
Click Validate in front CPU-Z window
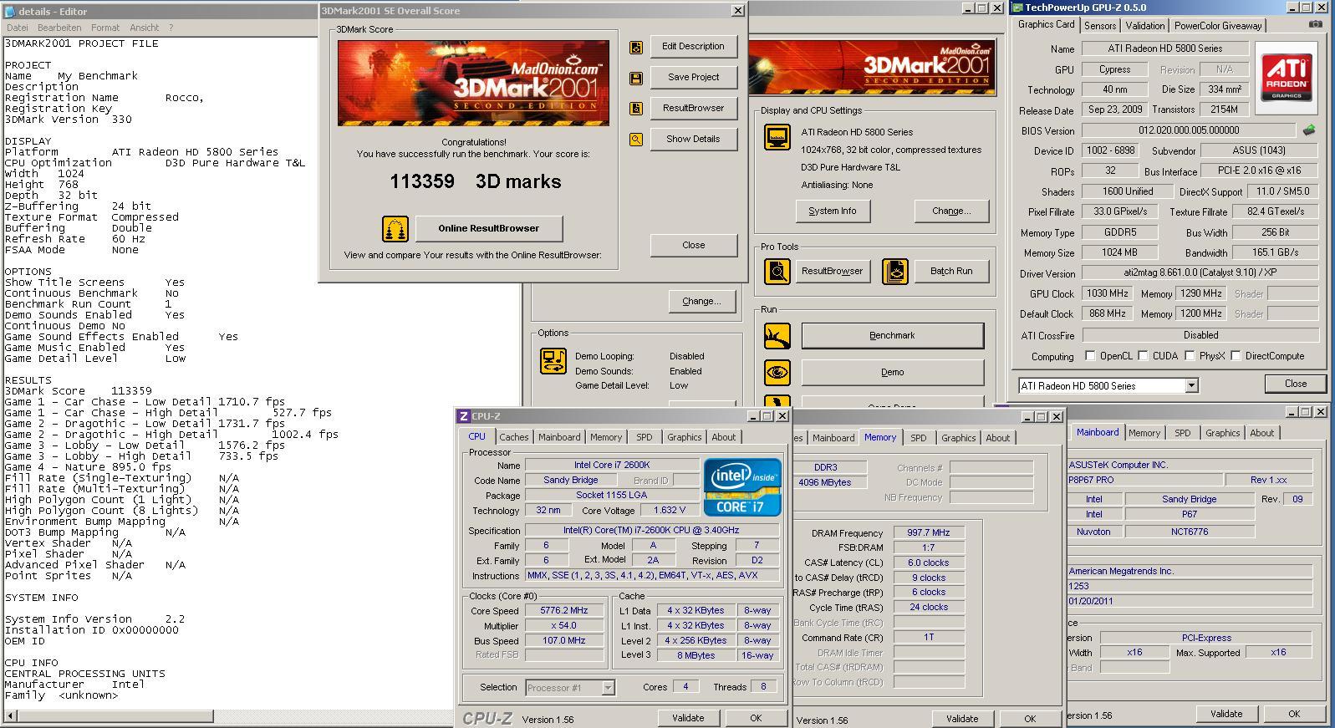pos(688,718)
